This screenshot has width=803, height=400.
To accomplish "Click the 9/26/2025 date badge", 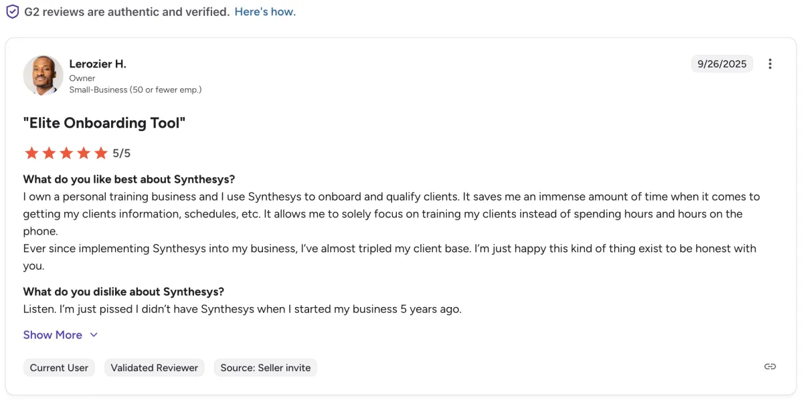I will click(722, 64).
